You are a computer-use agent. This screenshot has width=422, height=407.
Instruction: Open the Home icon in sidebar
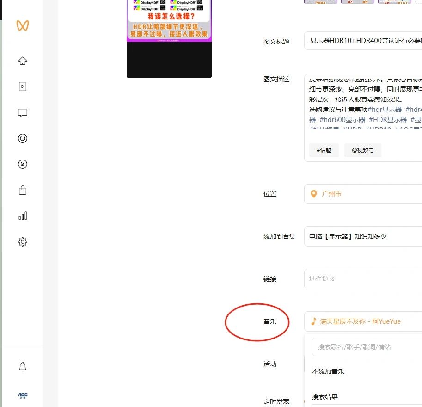click(23, 61)
